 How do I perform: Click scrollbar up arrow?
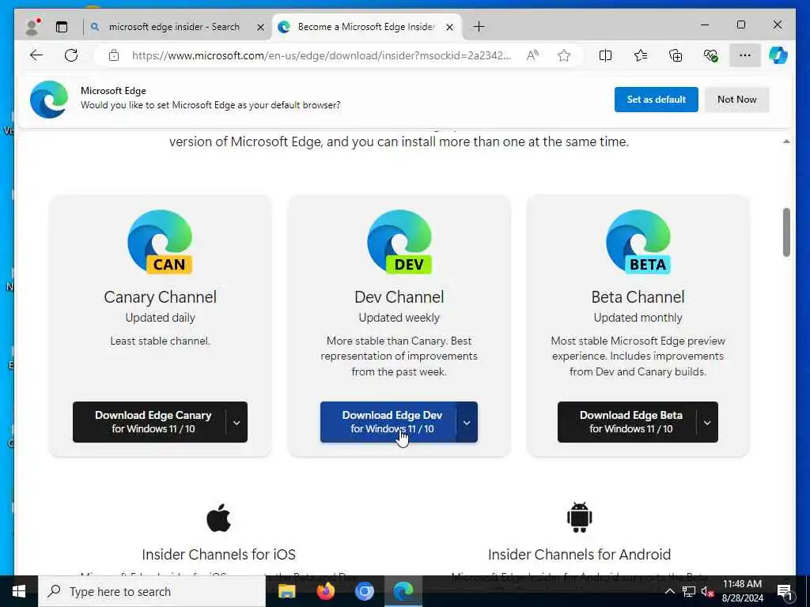click(x=786, y=141)
